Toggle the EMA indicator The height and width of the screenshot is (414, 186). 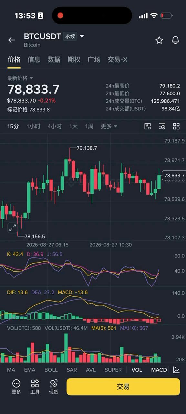pos(30,370)
